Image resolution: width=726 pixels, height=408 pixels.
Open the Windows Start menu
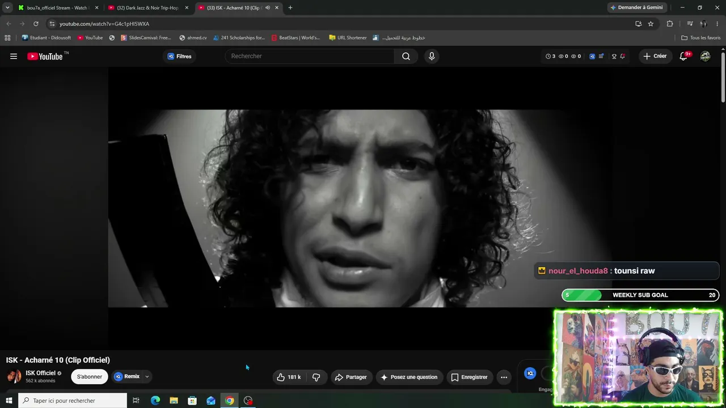(9, 401)
